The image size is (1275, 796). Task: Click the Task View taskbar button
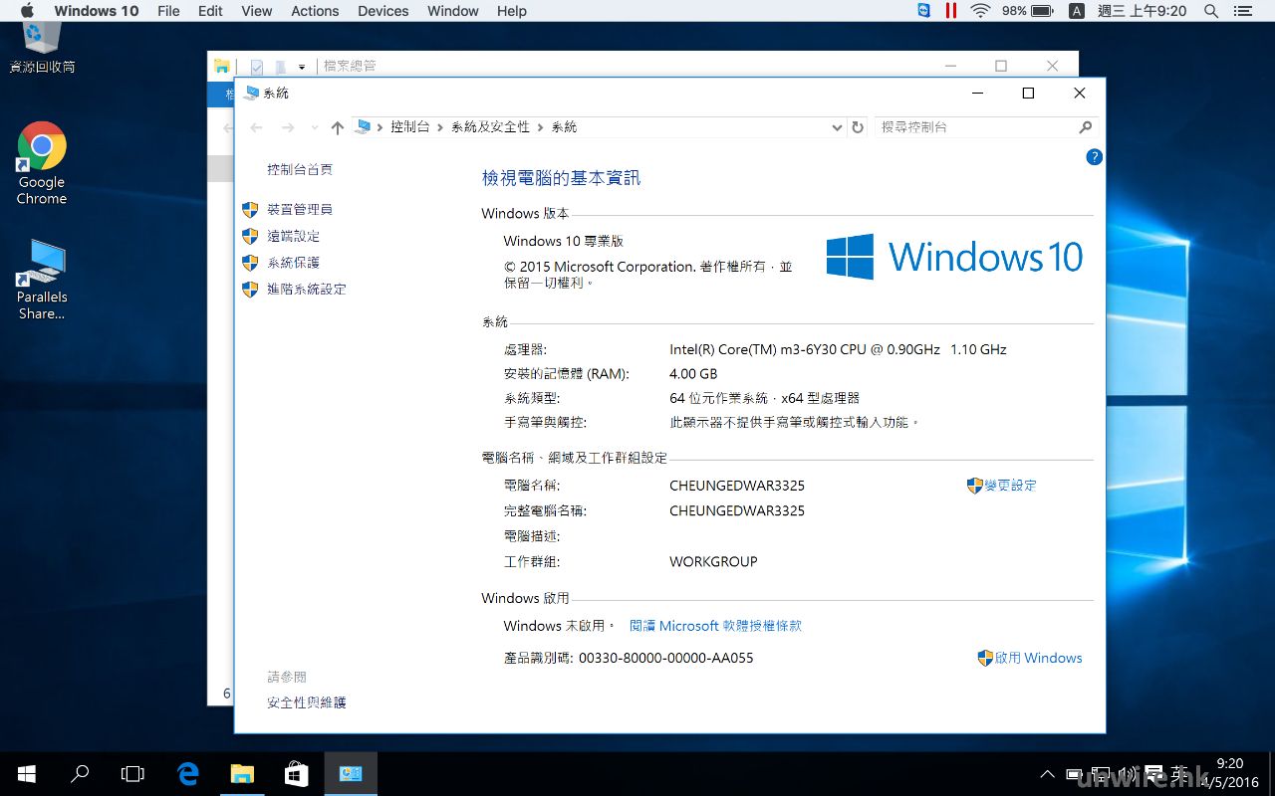click(x=132, y=773)
